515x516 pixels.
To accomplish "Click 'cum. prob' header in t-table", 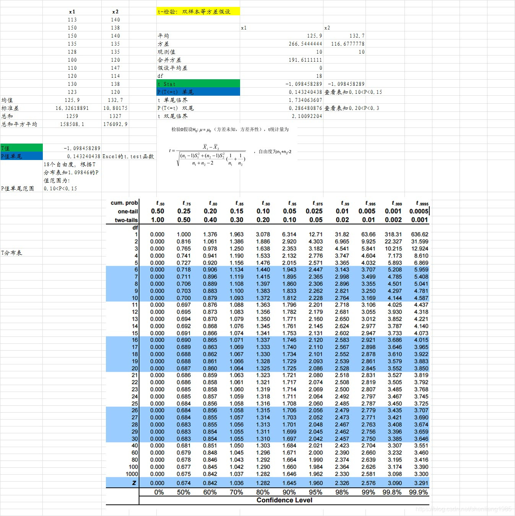I will pyautogui.click(x=124, y=203).
